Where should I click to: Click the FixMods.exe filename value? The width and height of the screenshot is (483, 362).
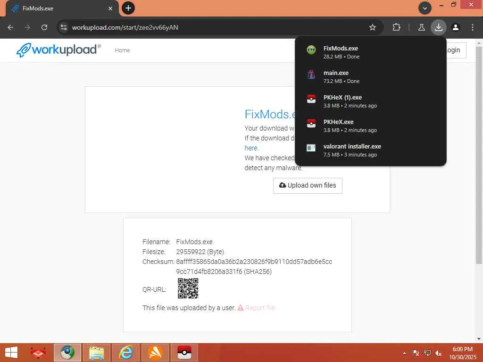point(194,242)
